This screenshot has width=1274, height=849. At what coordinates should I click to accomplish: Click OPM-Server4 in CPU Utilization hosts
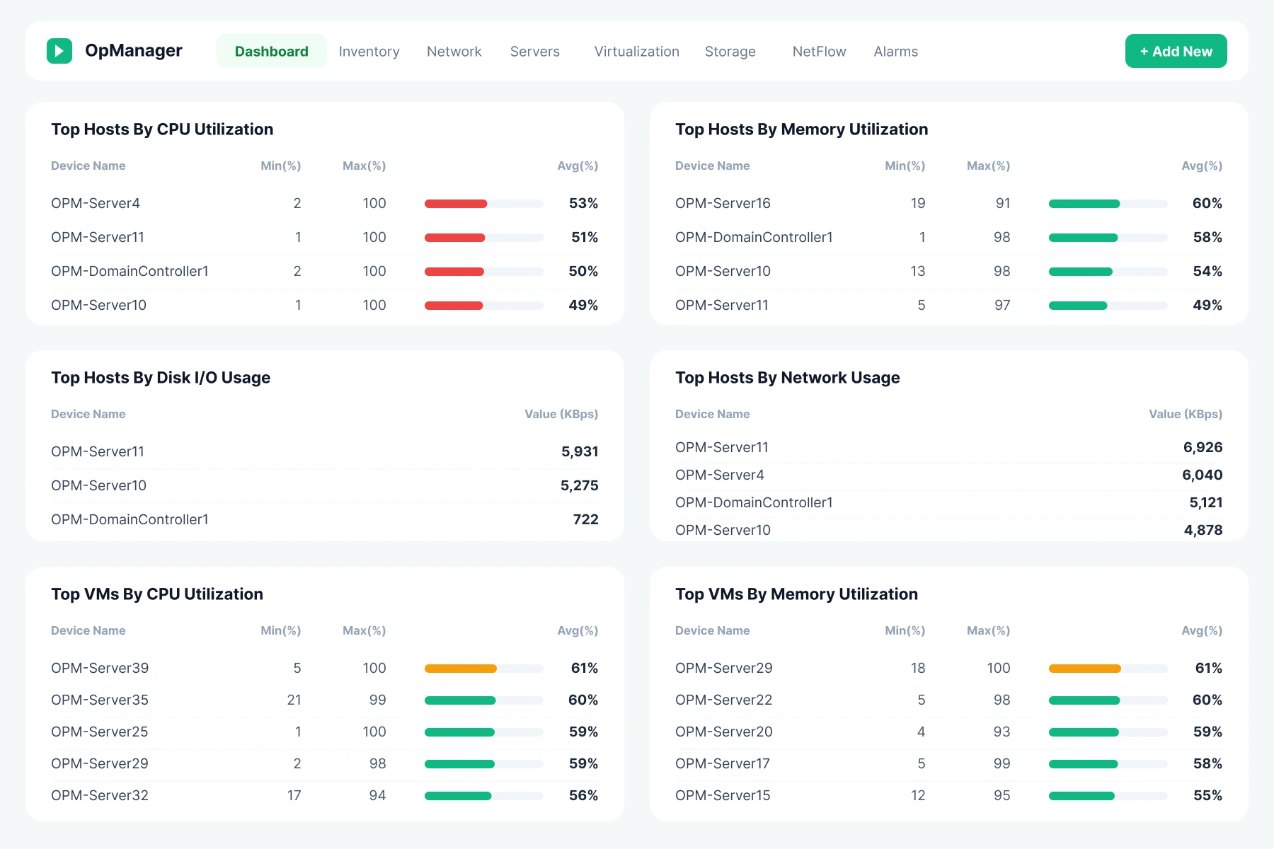96,204
